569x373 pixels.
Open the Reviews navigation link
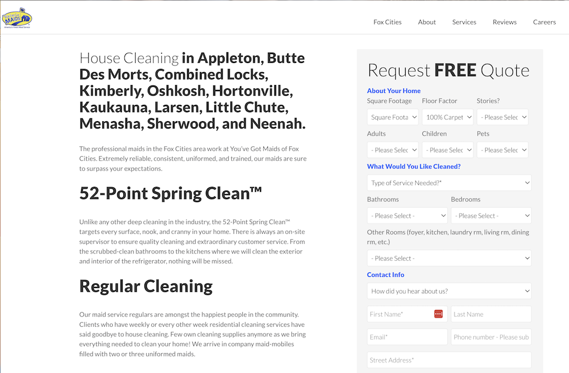(505, 22)
